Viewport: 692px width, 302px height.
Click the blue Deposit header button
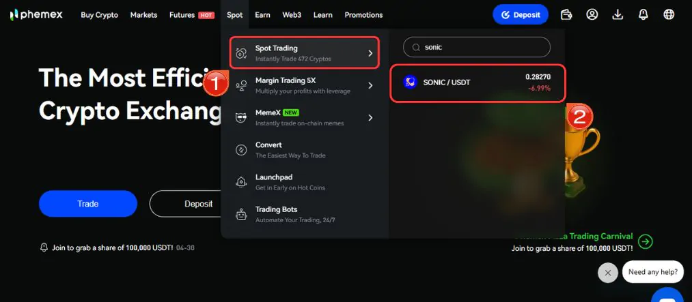(x=521, y=14)
